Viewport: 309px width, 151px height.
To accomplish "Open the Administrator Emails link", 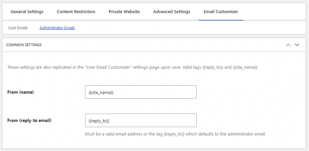I will point(57,28).
